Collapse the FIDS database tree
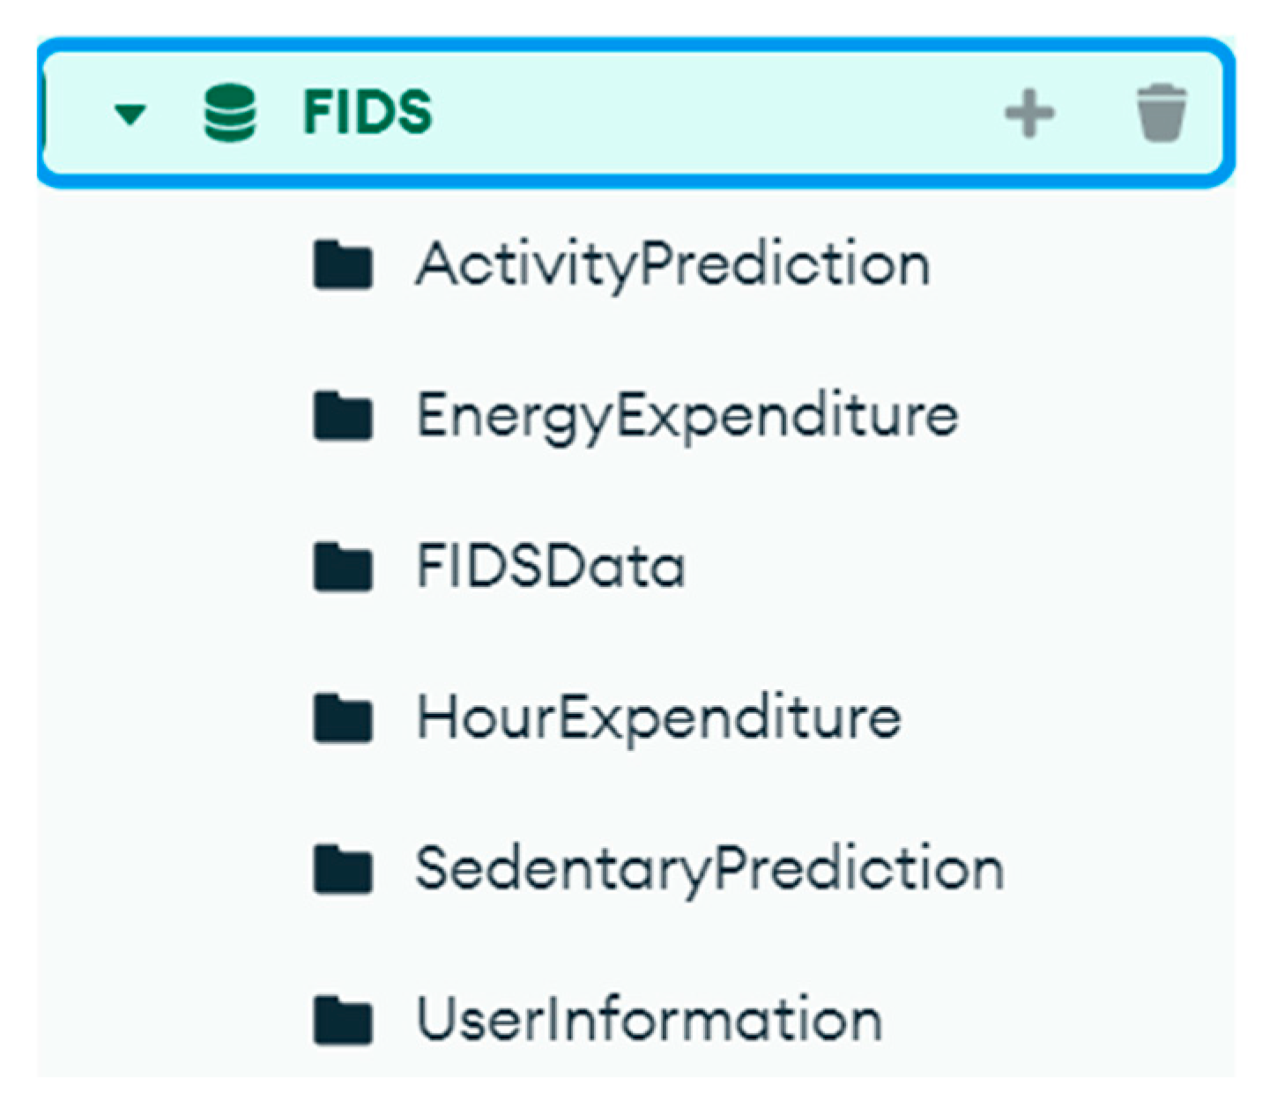This screenshot has height=1100, width=1262. (x=130, y=114)
